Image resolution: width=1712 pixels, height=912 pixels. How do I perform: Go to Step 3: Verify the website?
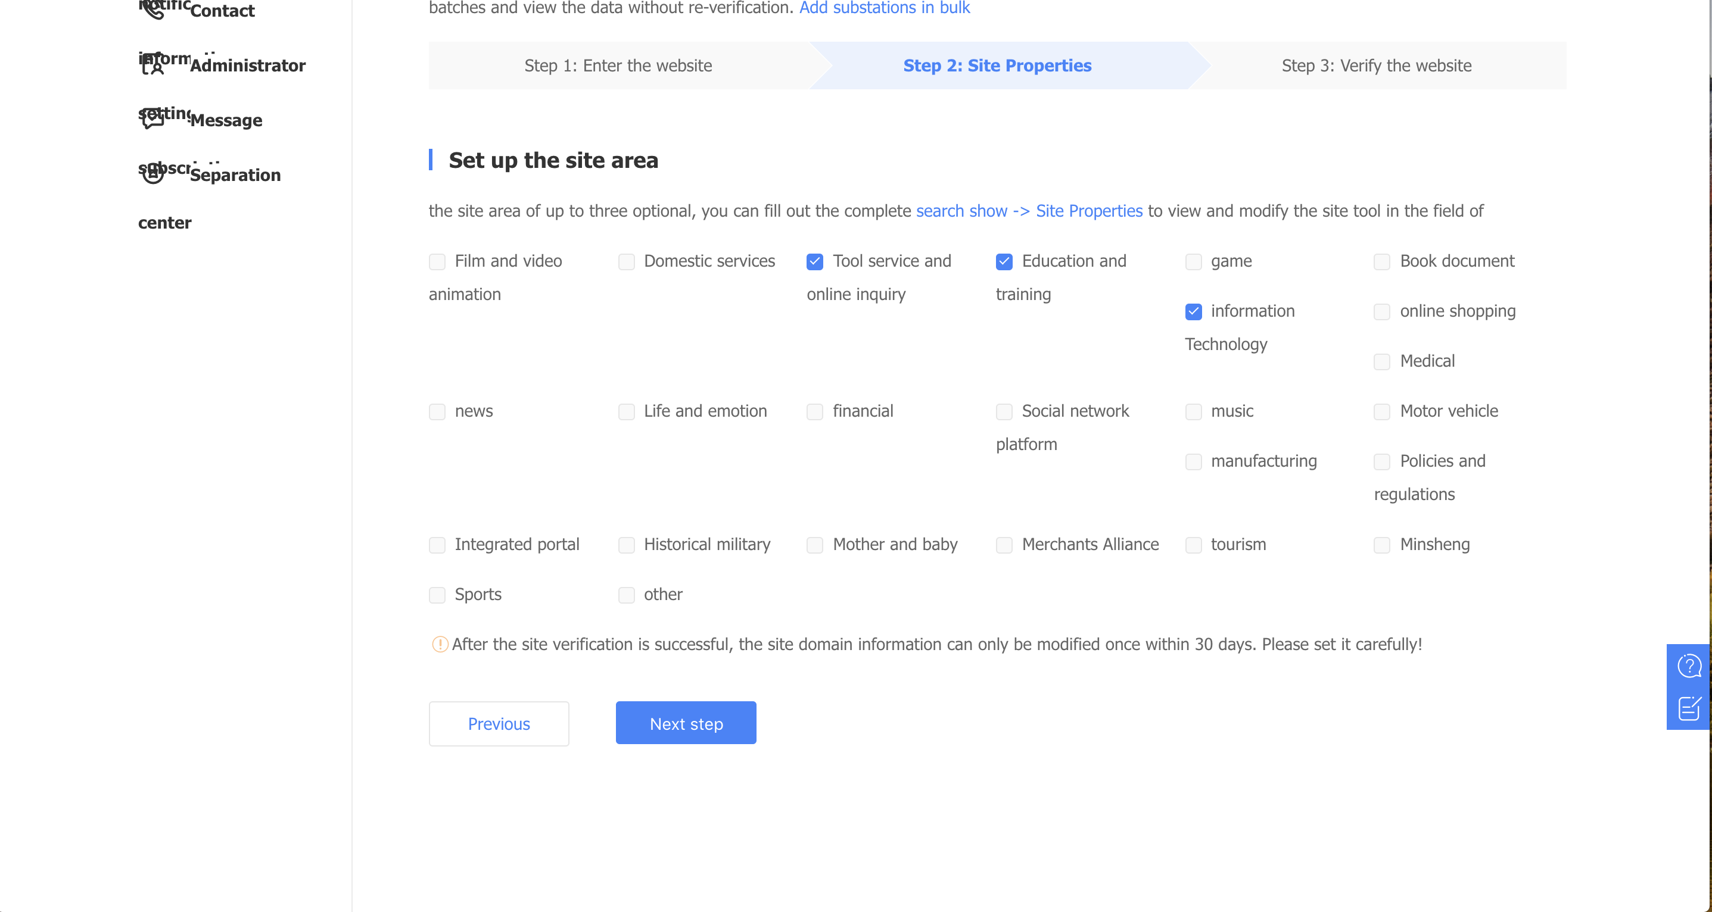click(x=1377, y=65)
